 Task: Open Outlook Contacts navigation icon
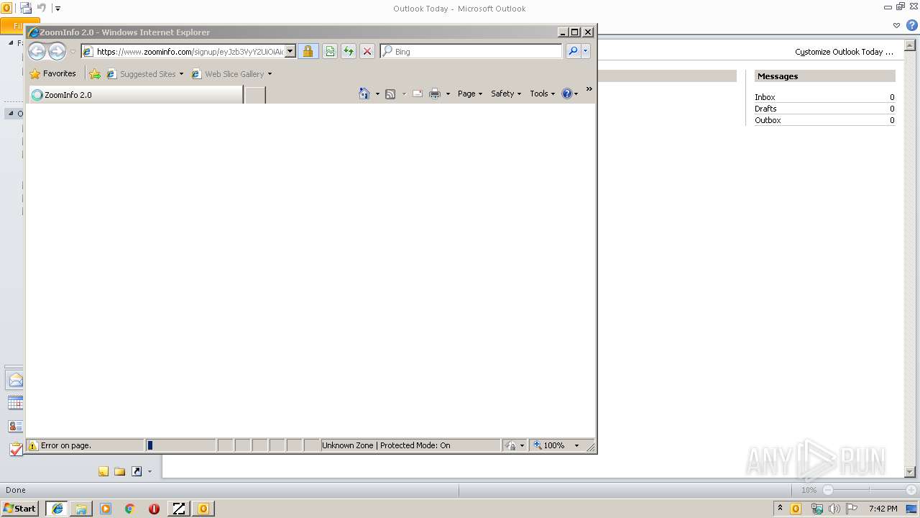pyautogui.click(x=15, y=426)
